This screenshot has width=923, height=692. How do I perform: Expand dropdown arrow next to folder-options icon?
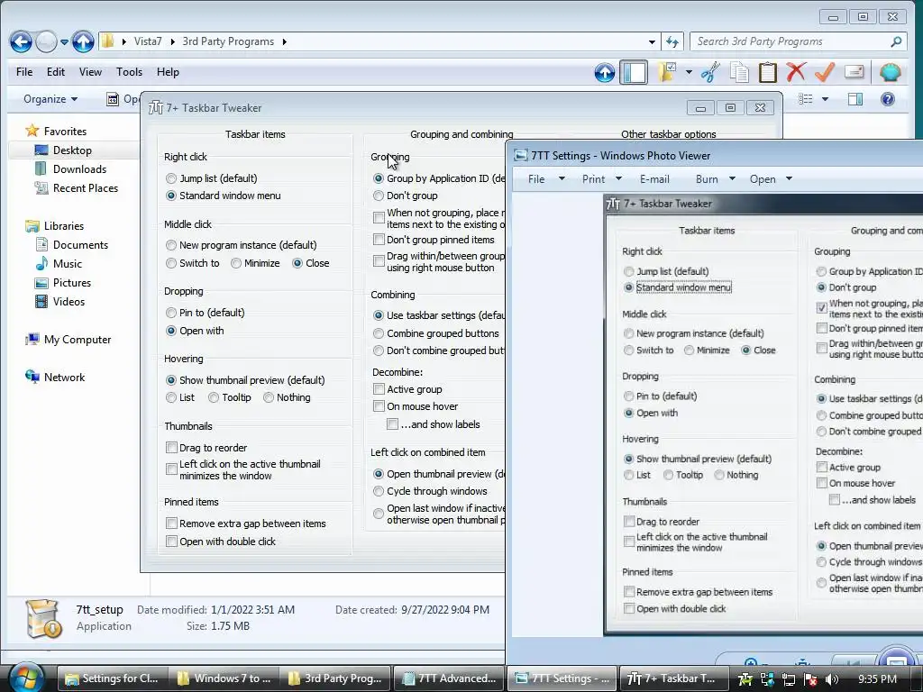689,72
